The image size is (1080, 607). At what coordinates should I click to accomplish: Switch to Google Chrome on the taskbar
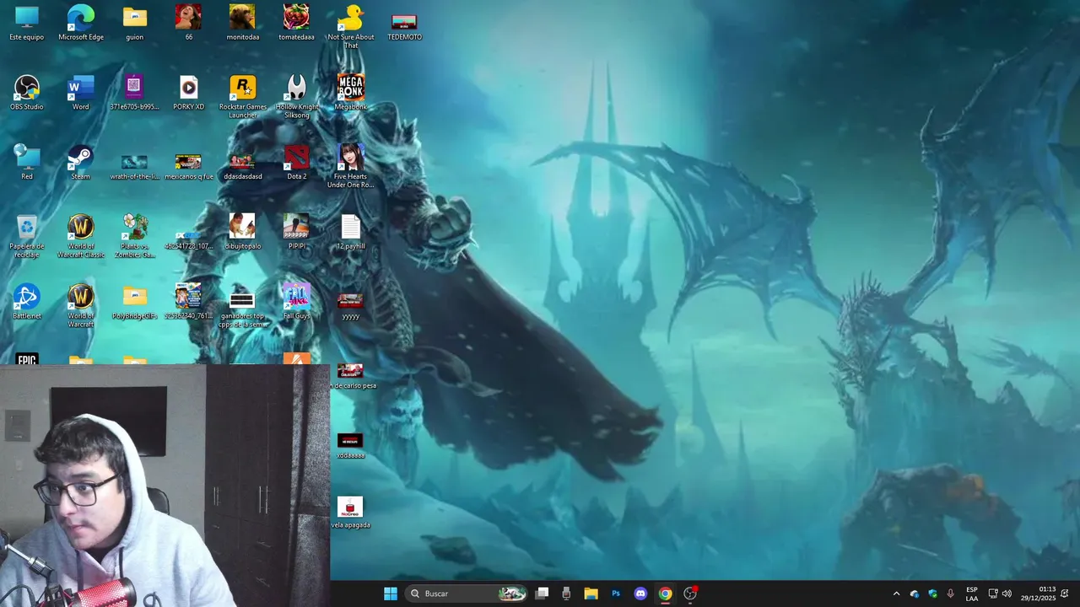point(665,594)
